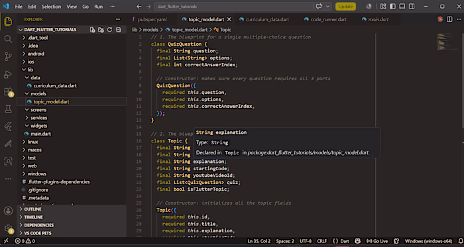Create a new folder in Explorer
Viewport: 464px width, 247px height.
pyautogui.click(x=101, y=30)
